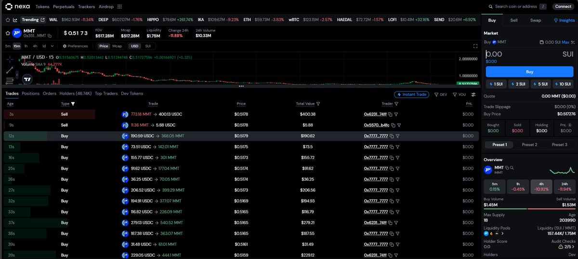The image size is (578, 259).
Task: Select the 4h chart interval
Action: (35, 46)
